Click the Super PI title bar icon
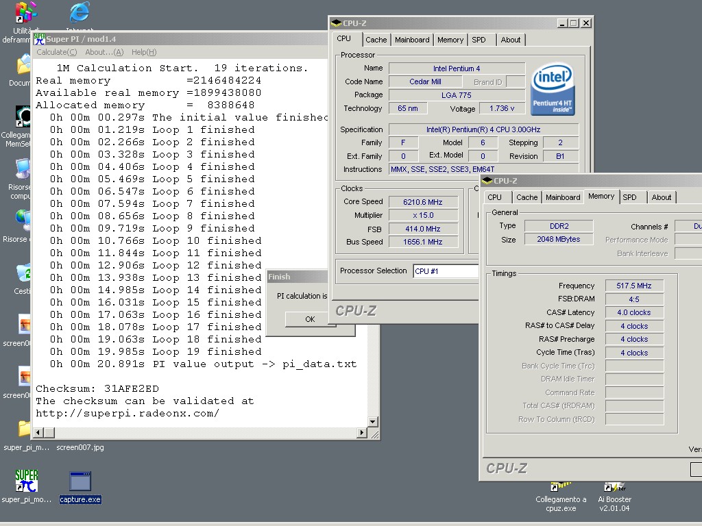702x526 pixels. 39,39
